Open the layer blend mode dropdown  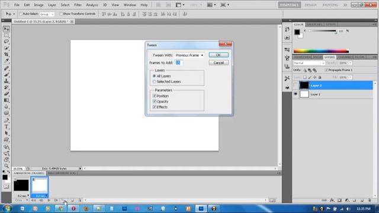click(x=309, y=63)
